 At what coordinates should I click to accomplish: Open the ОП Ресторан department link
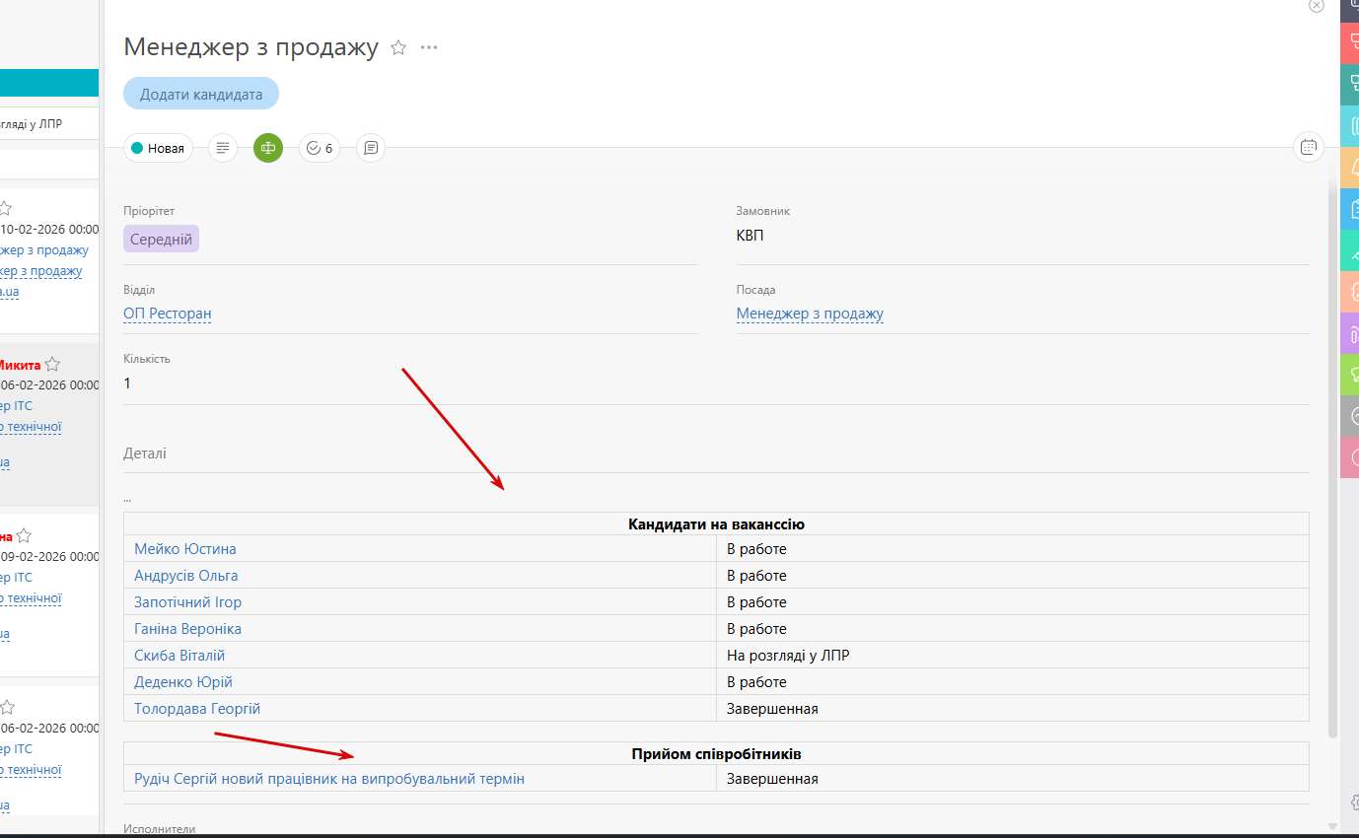168,314
